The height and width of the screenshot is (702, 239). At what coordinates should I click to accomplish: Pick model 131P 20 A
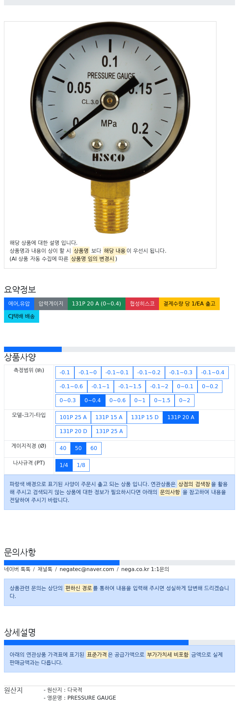pyautogui.click(x=181, y=417)
